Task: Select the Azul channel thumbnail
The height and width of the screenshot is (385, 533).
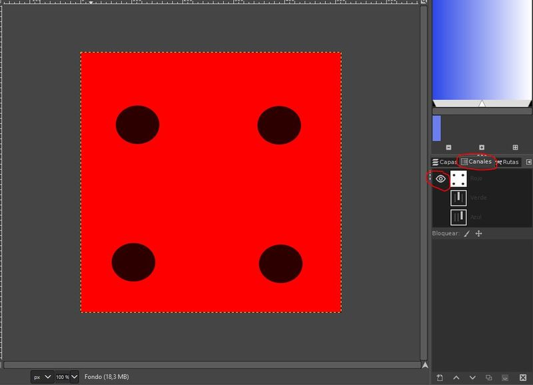Action: (458, 217)
